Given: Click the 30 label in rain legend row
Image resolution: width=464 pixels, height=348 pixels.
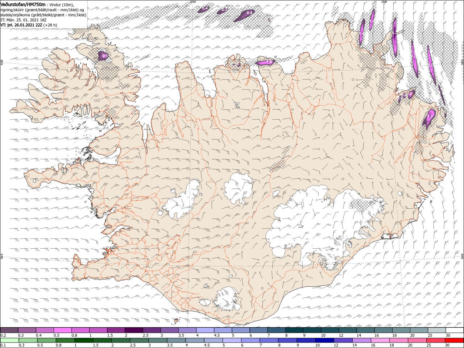Looking at the screenshot, I should [448, 345].
